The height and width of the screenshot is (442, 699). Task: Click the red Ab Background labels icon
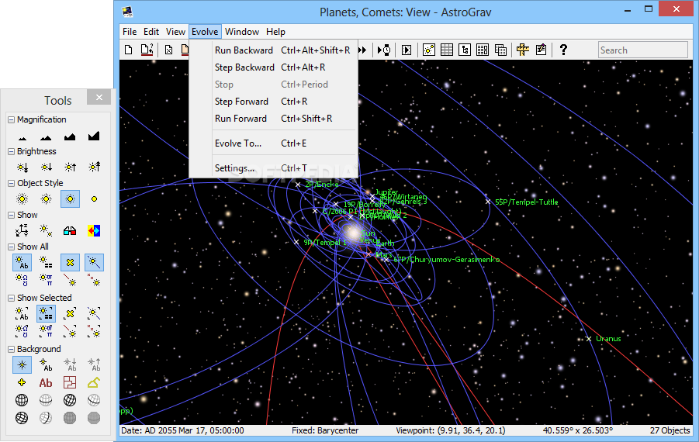point(46,383)
